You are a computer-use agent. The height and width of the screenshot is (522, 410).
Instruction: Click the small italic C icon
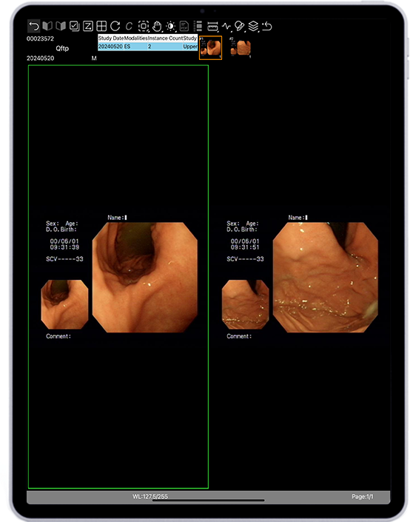[x=129, y=27]
